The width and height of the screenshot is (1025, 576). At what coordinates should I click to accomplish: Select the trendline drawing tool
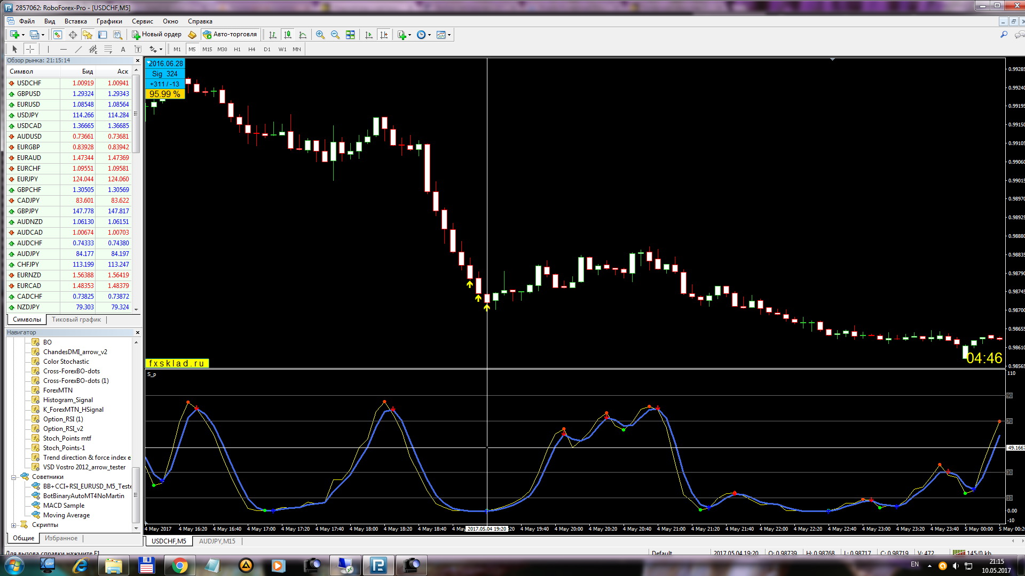78,49
